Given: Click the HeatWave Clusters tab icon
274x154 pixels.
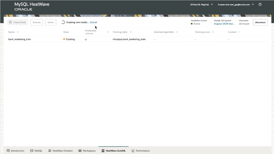Looking at the screenshot, I should point(50,151).
